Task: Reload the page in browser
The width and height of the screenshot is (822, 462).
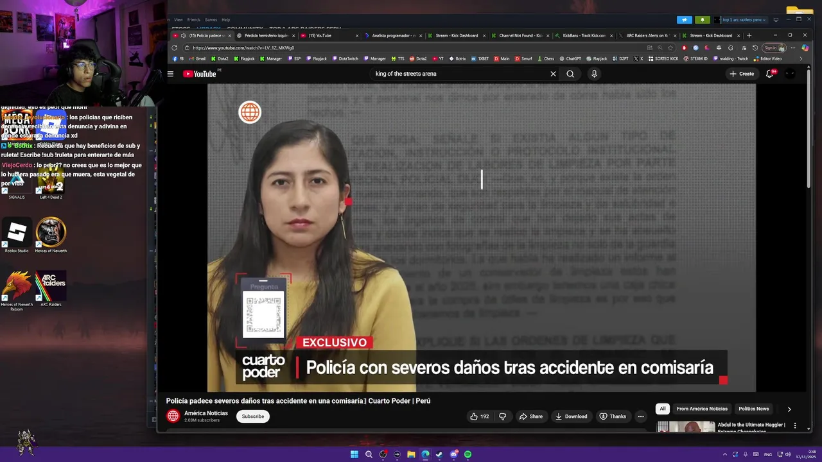Action: (x=175, y=47)
